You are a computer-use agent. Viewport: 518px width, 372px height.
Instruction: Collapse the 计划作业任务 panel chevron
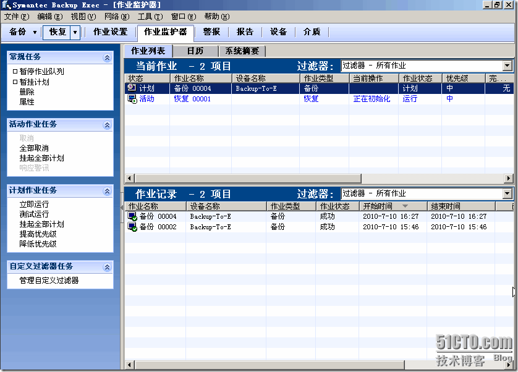click(107, 191)
